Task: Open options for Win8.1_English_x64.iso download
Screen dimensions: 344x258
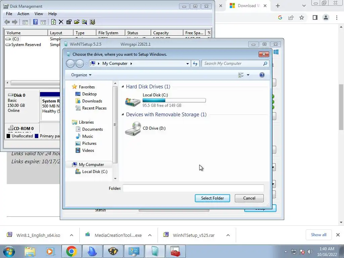Action: click(72, 235)
